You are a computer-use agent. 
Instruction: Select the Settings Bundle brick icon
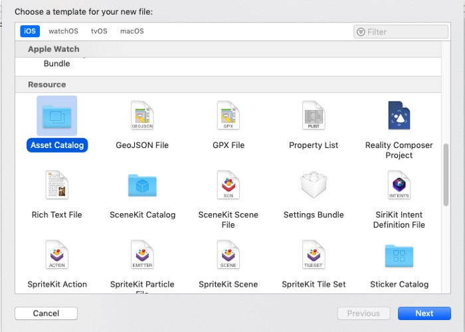[x=314, y=185]
